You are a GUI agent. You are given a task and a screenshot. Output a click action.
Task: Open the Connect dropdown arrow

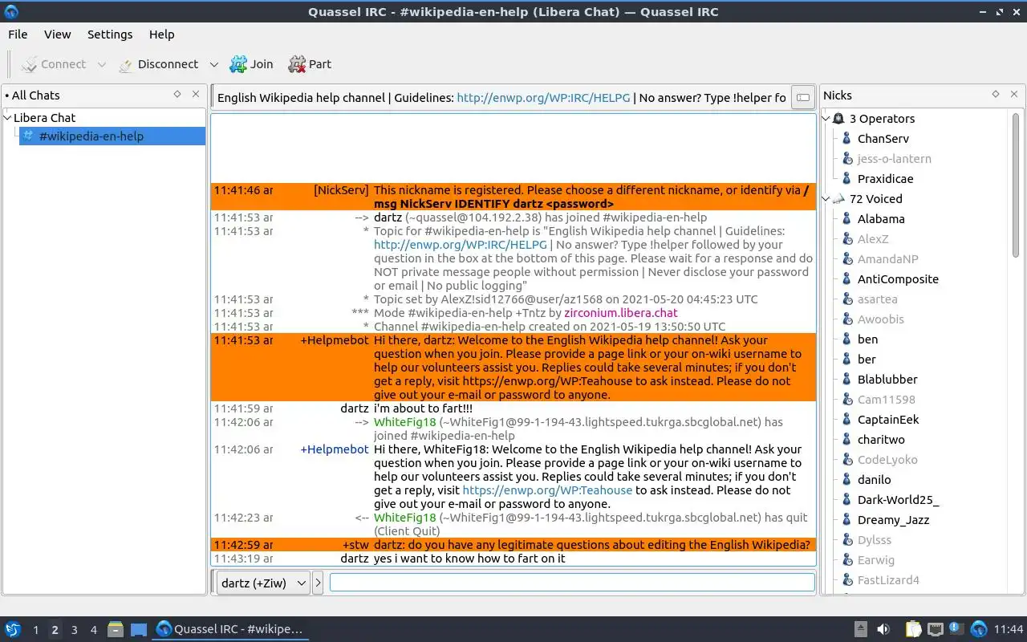click(102, 64)
